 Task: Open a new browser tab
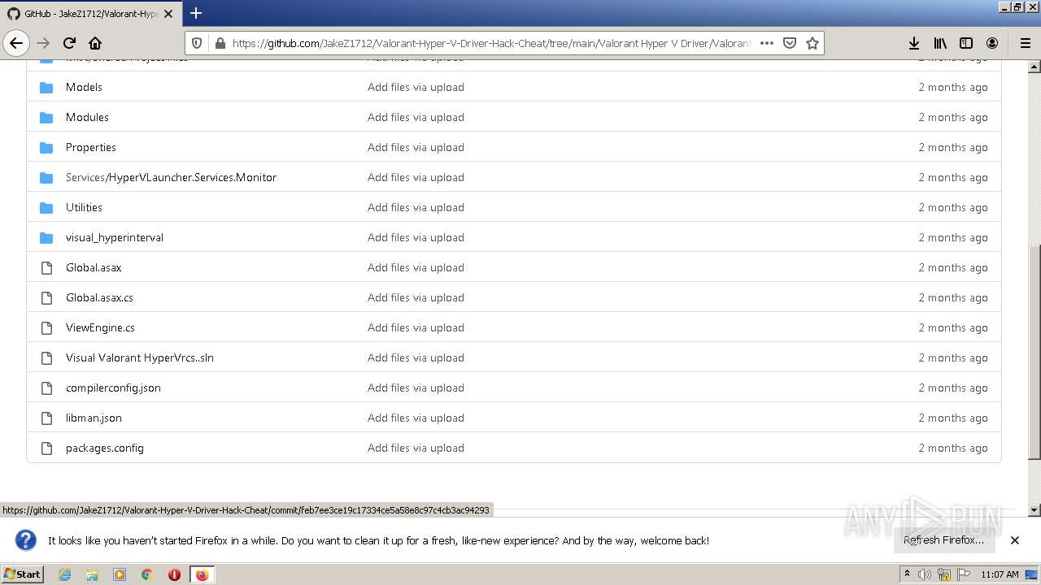coord(196,13)
